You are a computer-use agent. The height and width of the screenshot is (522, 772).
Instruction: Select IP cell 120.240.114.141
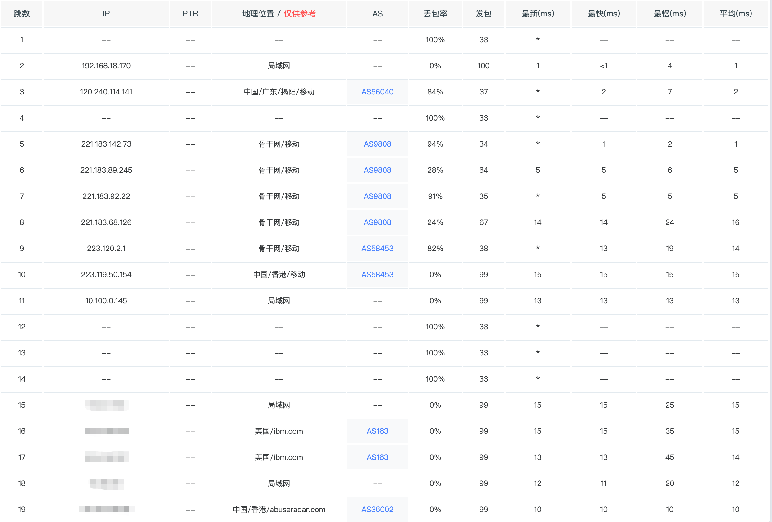point(106,92)
